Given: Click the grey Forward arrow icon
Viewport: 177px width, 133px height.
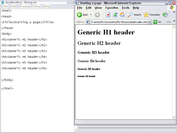Looking at the screenshot, I should (97, 15).
